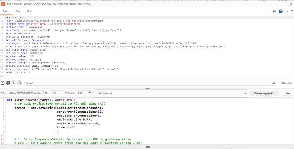Viewport: 294px width, 149px height.
Task: Click the three-dot pane divider handle
Action: pyautogui.click(x=148, y=88)
